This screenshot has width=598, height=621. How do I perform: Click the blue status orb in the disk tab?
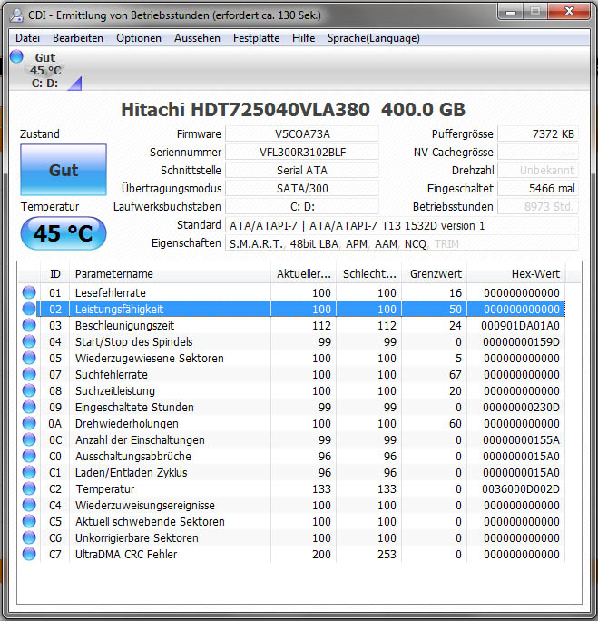coord(16,56)
